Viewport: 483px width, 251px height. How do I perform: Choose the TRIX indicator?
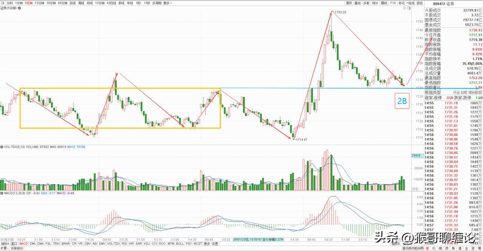pos(56,244)
